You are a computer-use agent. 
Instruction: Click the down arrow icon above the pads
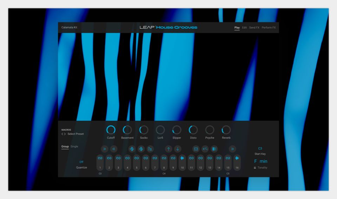point(178,149)
